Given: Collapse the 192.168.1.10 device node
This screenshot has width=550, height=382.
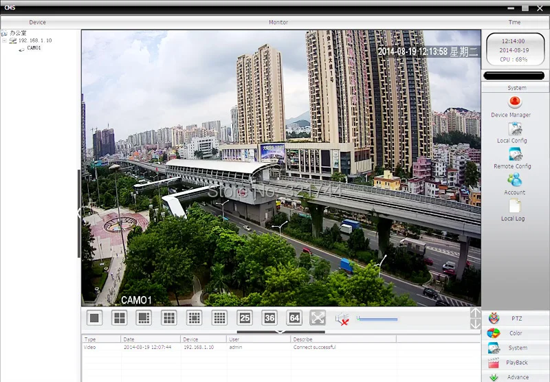Looking at the screenshot, I should 4,41.
